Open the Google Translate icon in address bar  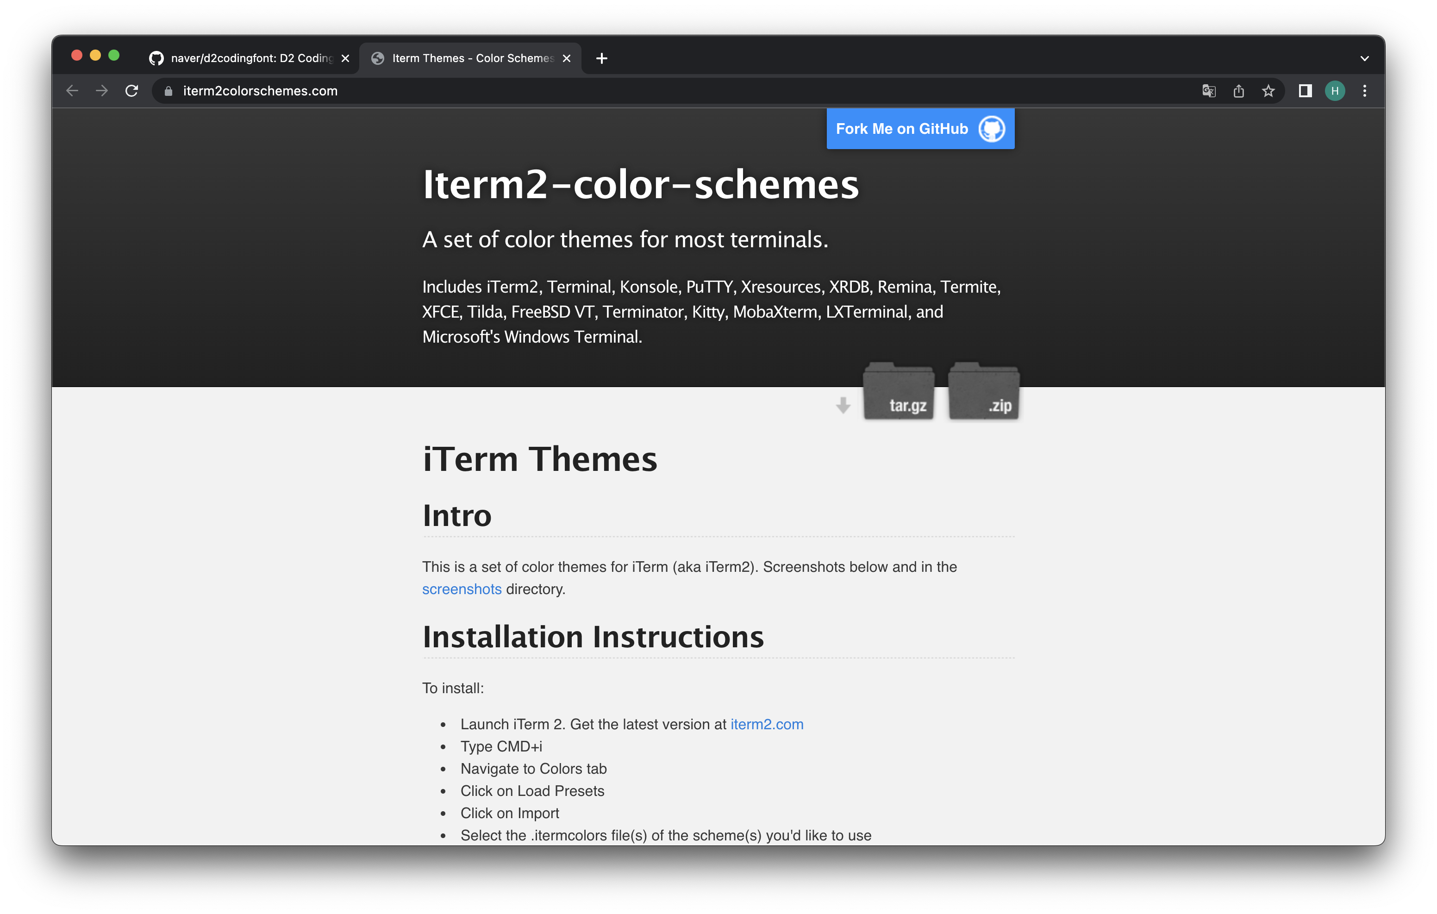pyautogui.click(x=1208, y=91)
